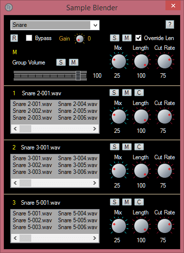Solo layer 3 Snare 5-001.wav
This screenshot has height=253, width=184.
coord(115,202)
